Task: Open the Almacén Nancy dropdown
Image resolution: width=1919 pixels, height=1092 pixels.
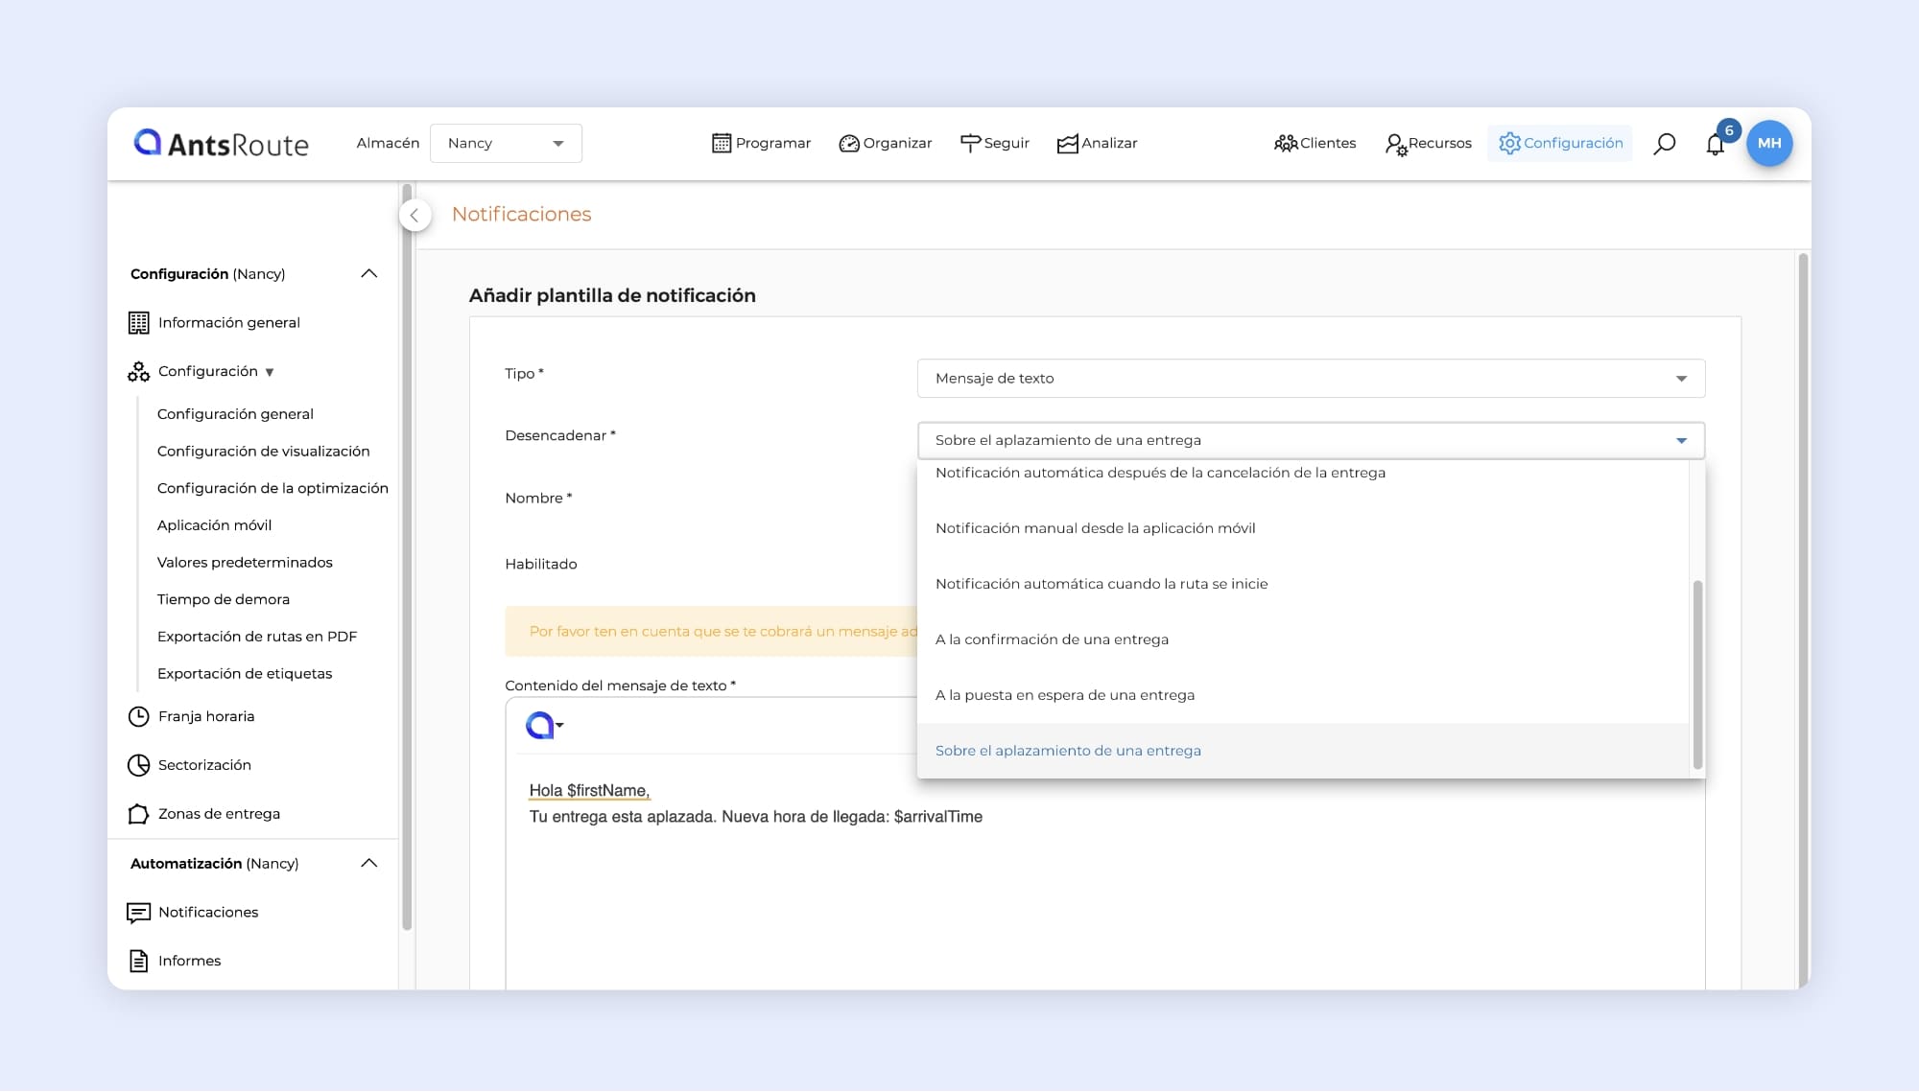Action: 506,144
